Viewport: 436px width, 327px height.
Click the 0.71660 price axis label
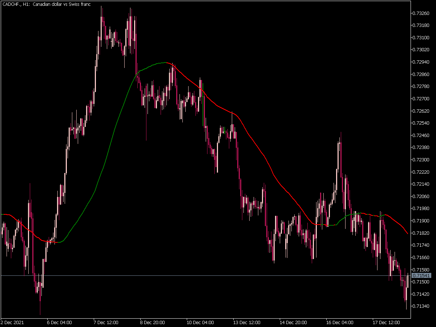coord(420,257)
